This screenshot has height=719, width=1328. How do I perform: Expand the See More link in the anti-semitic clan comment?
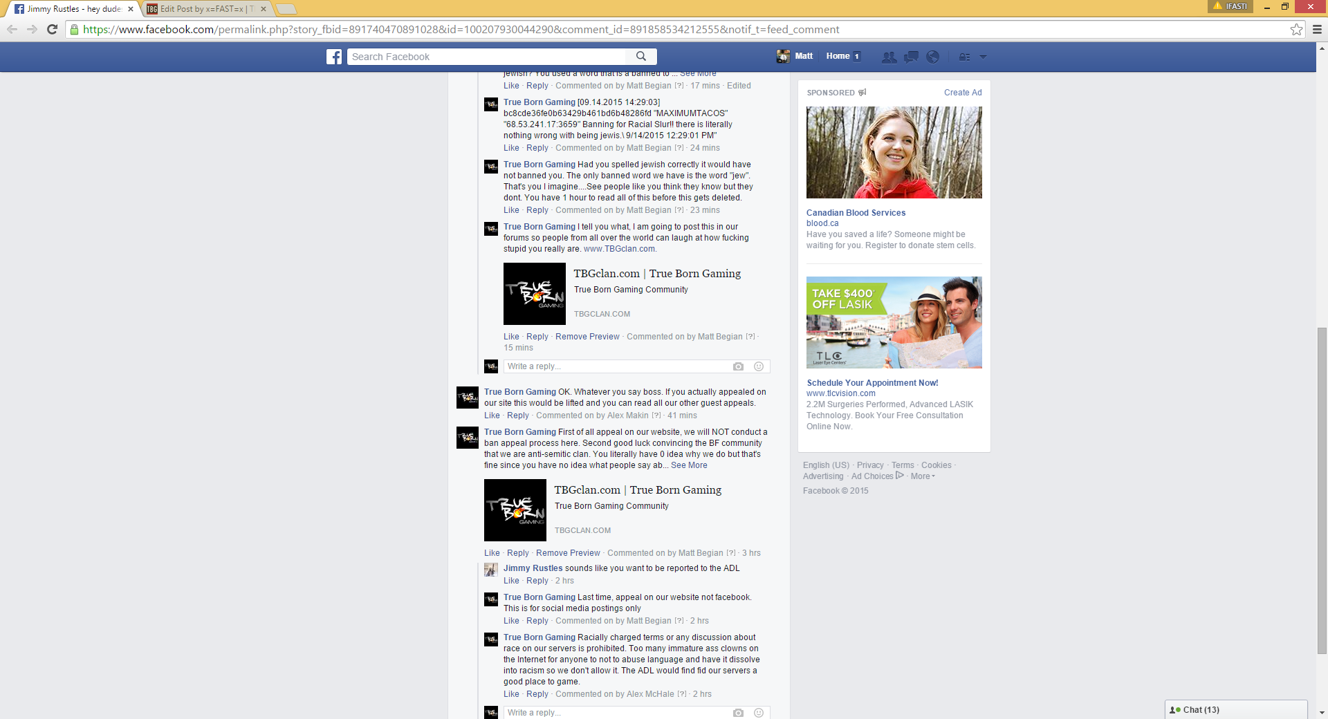[689, 465]
